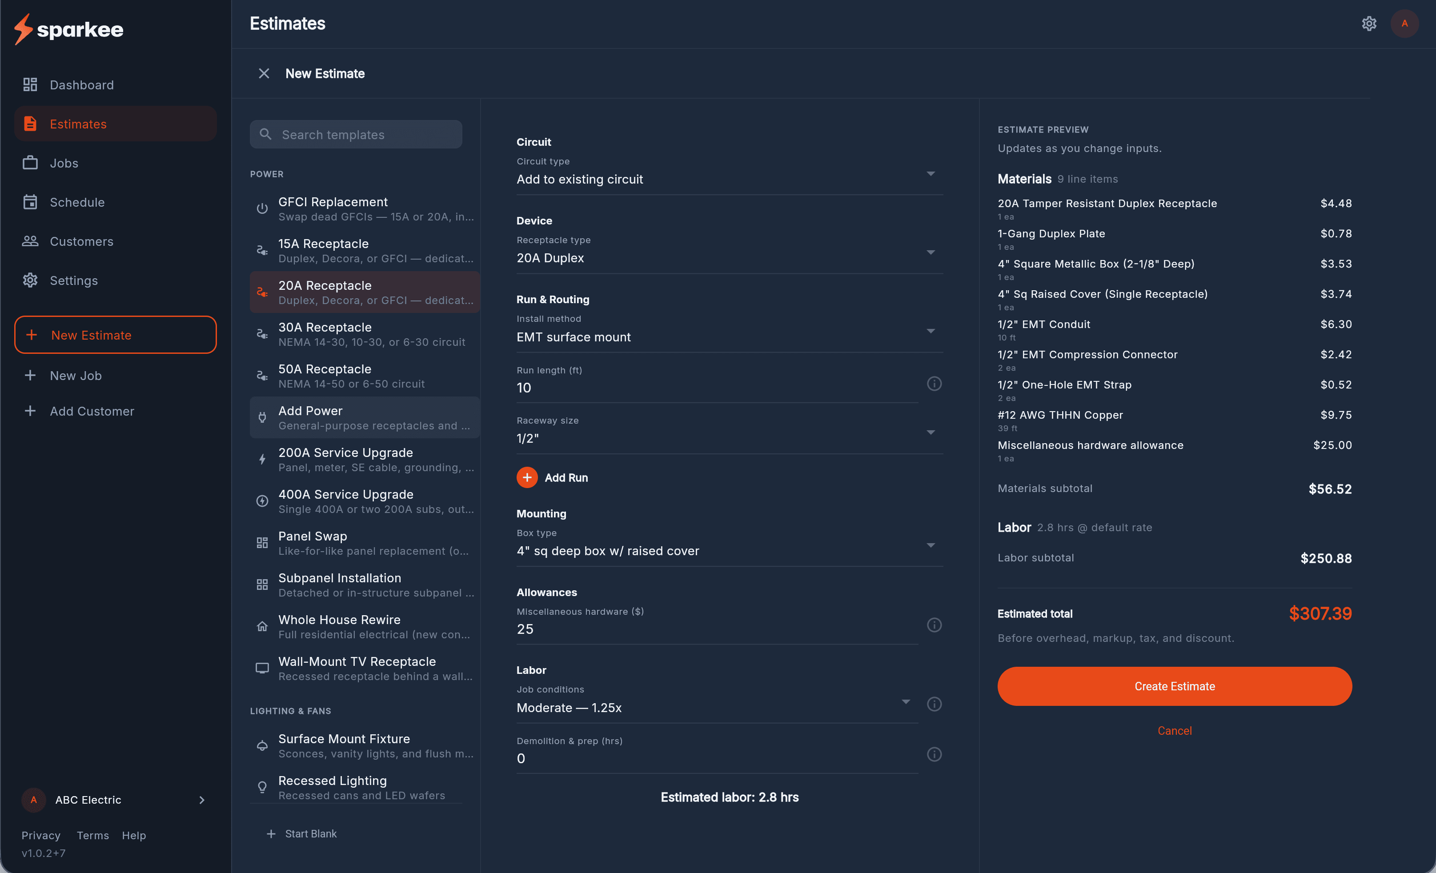Click the Jobs briefcase icon
1436x873 pixels.
pyautogui.click(x=30, y=163)
